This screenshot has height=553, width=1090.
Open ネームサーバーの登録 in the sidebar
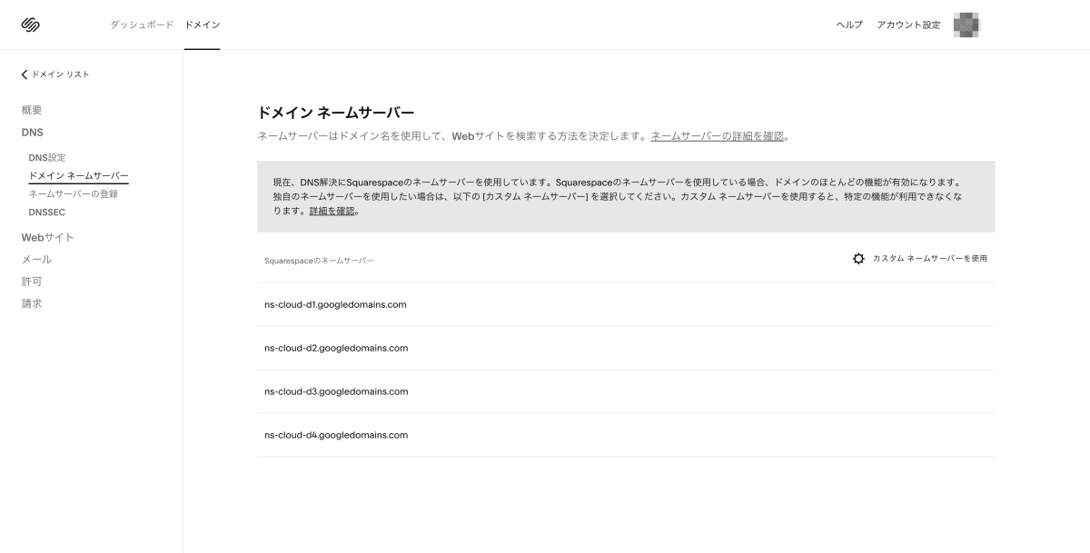73,193
